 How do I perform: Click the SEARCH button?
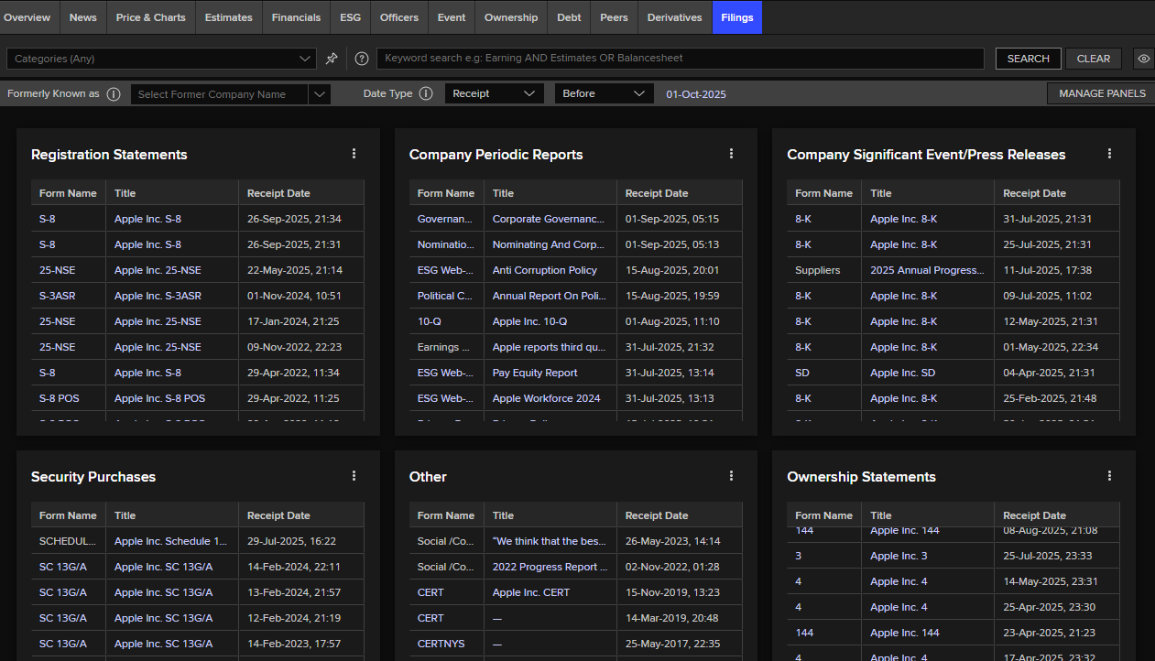click(1028, 59)
